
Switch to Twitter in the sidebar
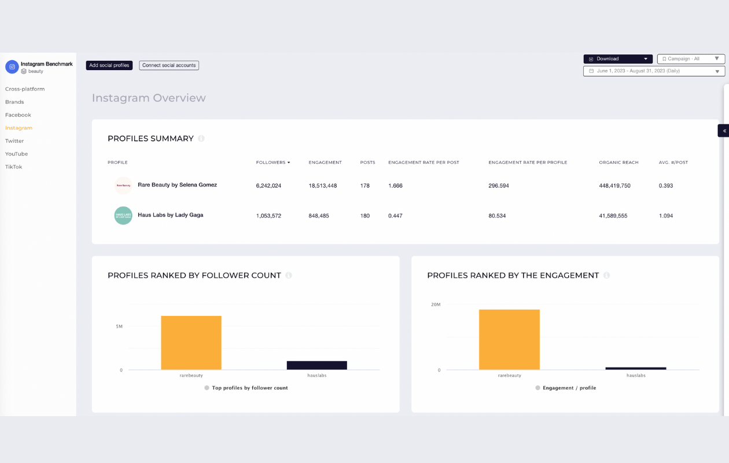[14, 141]
